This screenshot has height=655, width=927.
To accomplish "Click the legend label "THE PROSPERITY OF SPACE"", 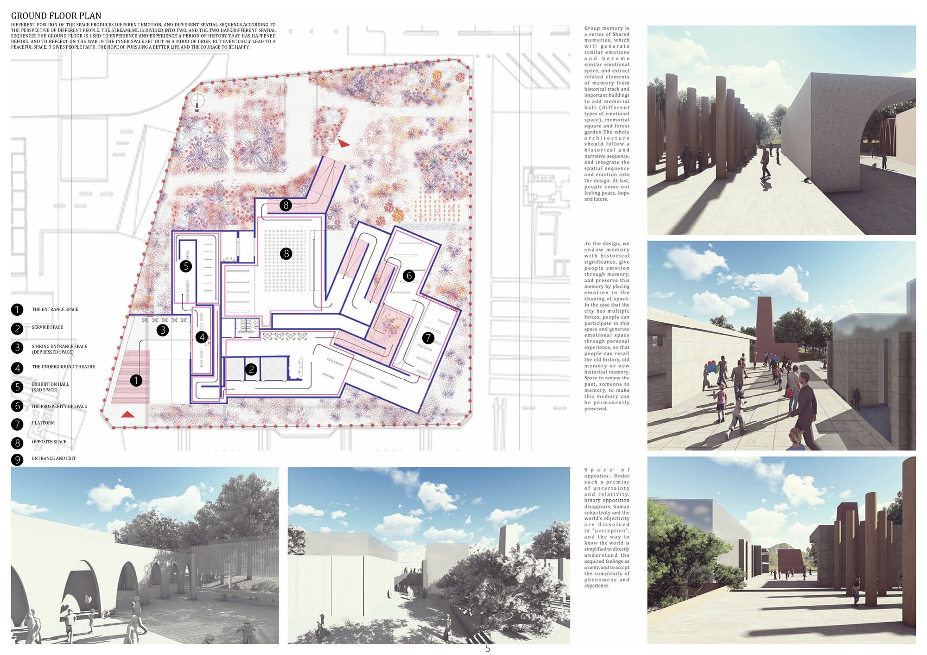I will [59, 407].
